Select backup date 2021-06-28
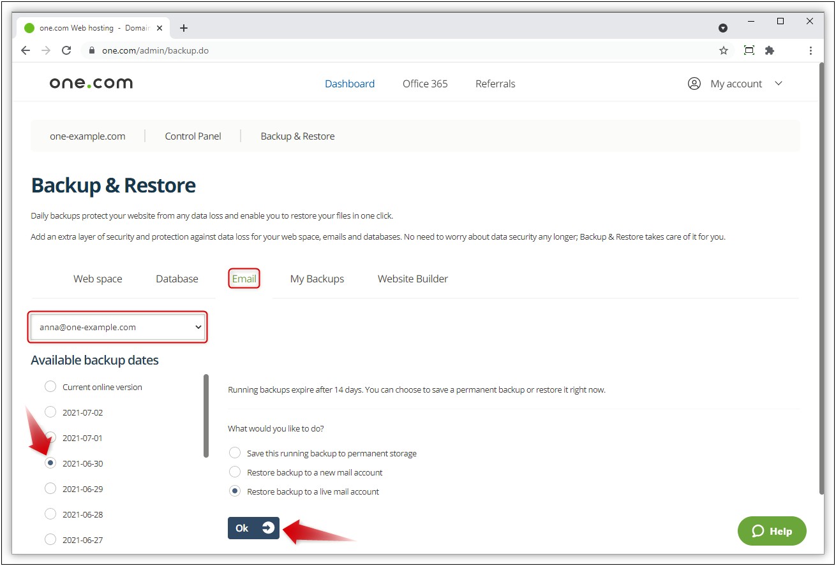The image size is (836, 566). click(50, 514)
